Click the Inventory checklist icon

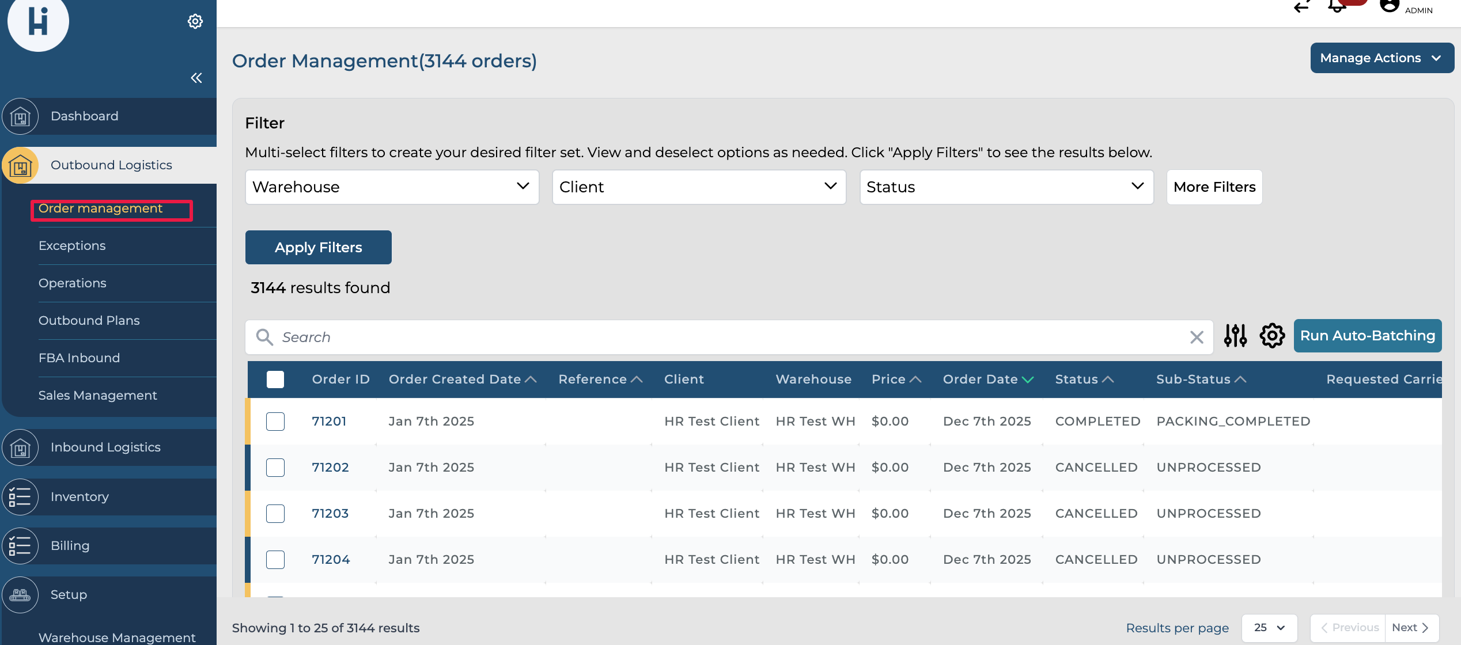[20, 496]
